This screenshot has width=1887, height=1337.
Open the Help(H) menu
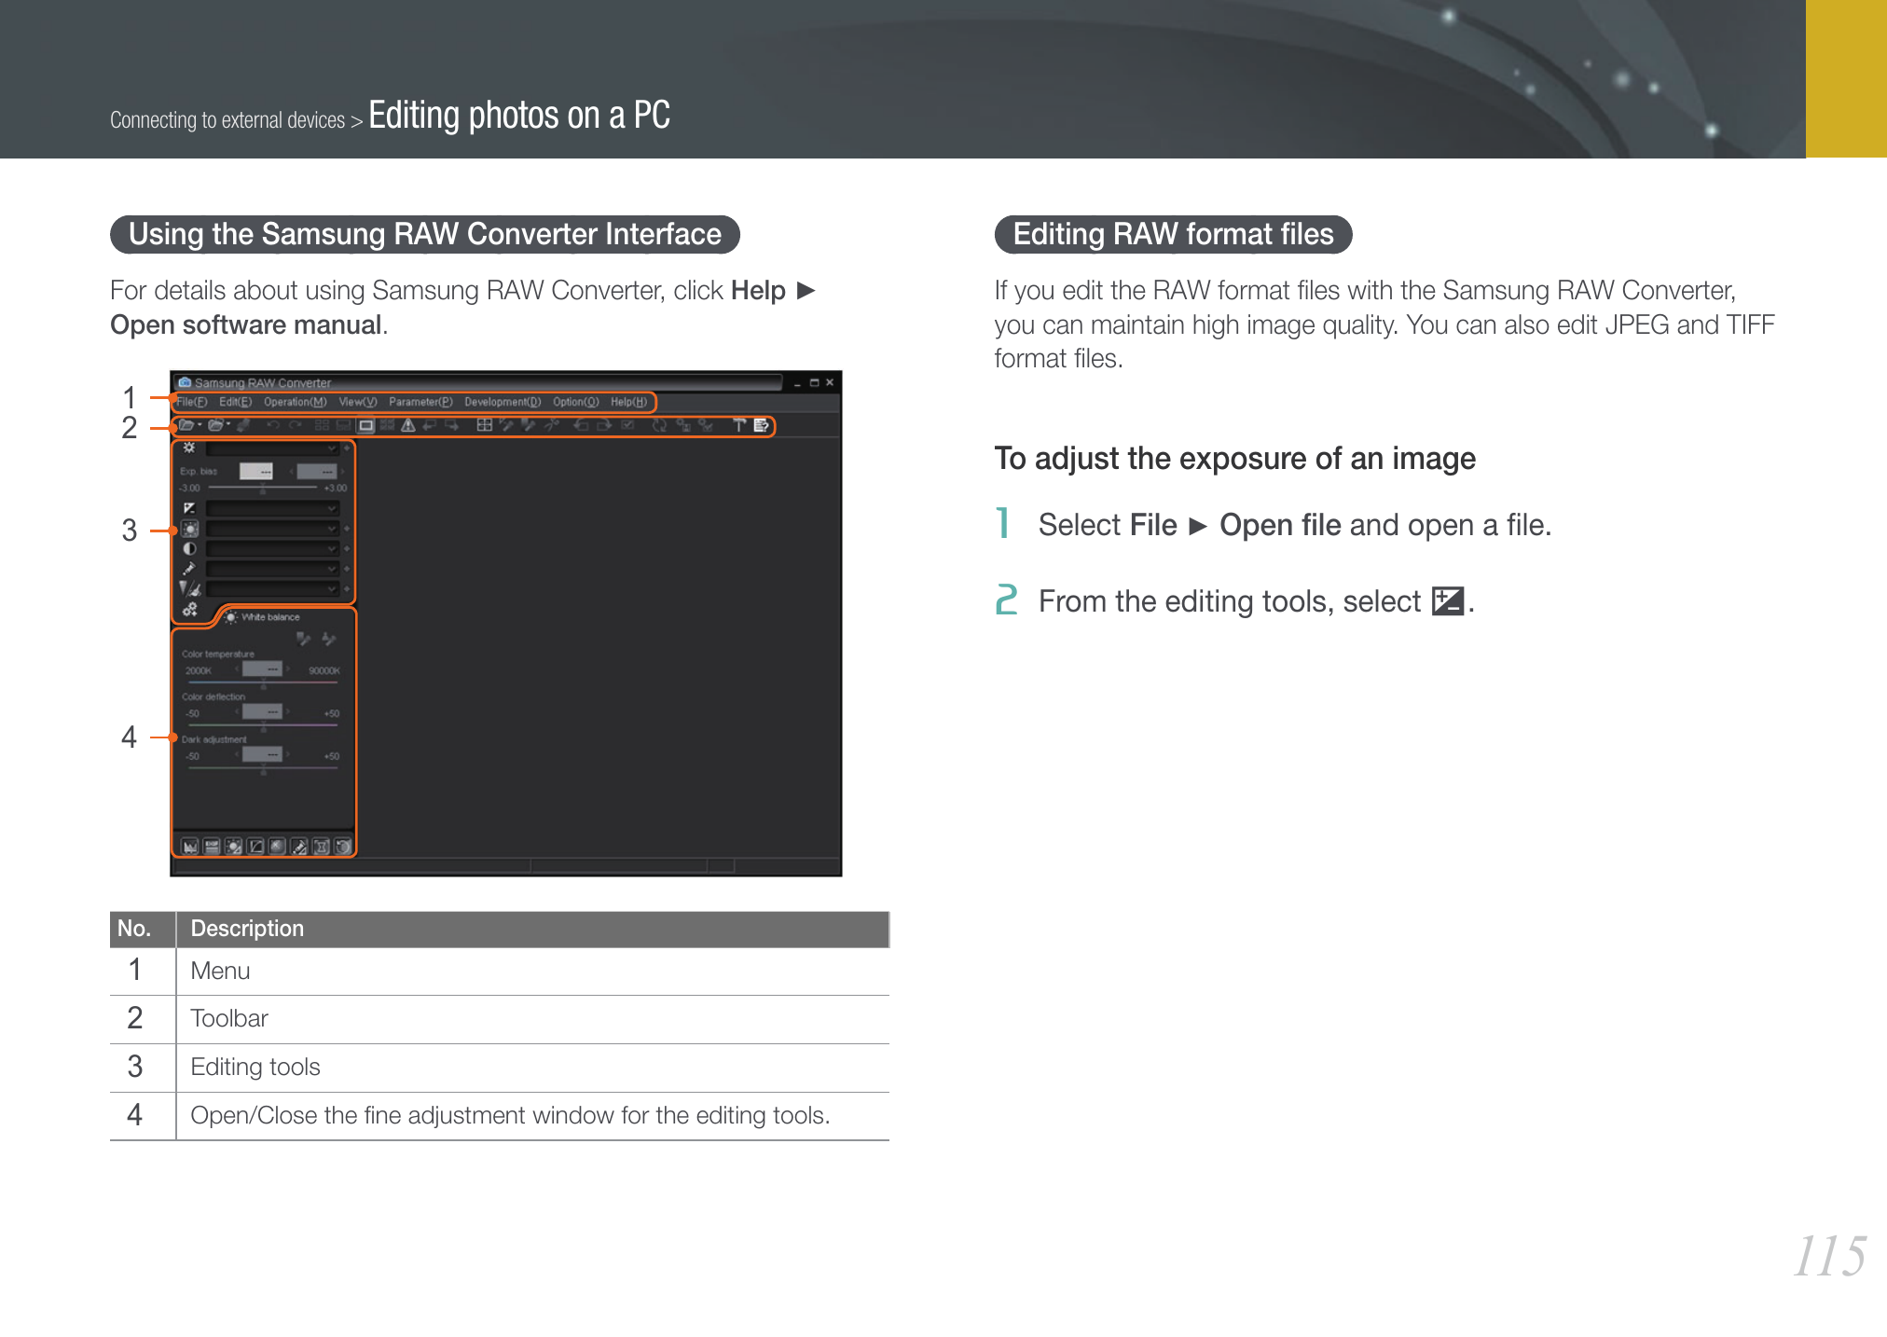click(628, 402)
